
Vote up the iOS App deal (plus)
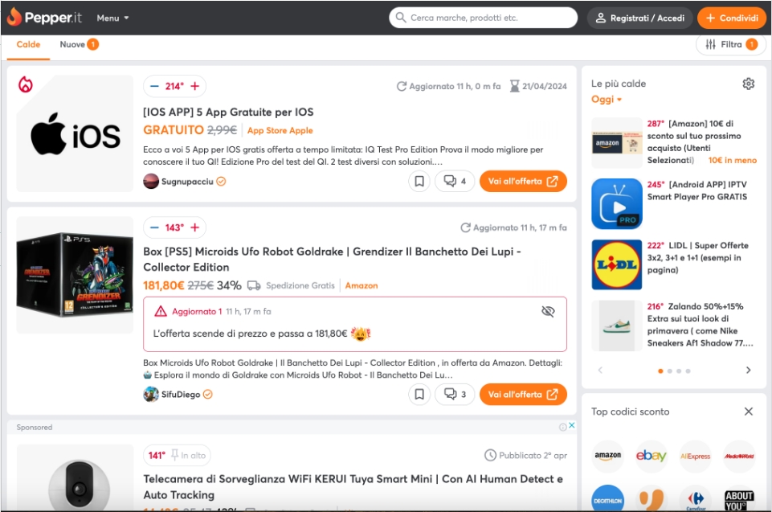coord(195,86)
